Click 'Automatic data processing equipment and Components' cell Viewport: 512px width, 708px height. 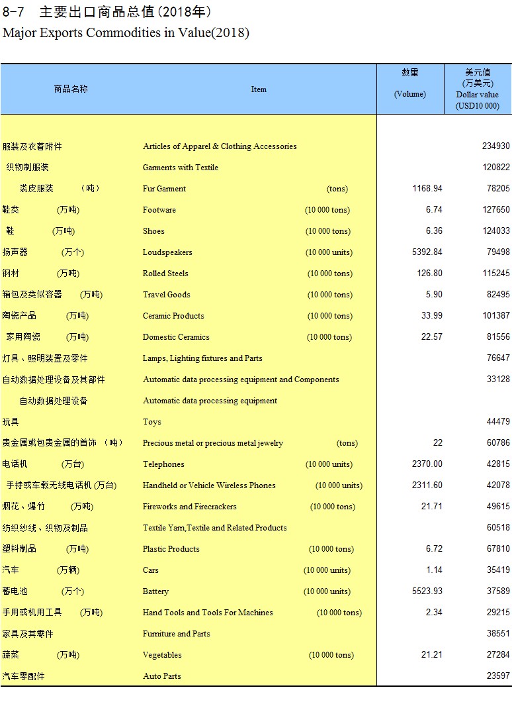241,379
